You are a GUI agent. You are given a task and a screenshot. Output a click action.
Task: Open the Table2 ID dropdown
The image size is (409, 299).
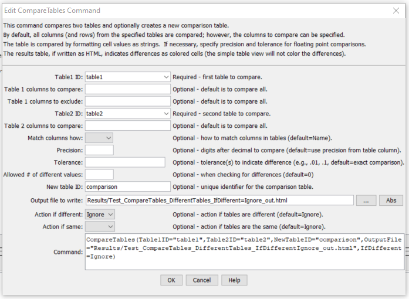pos(127,114)
